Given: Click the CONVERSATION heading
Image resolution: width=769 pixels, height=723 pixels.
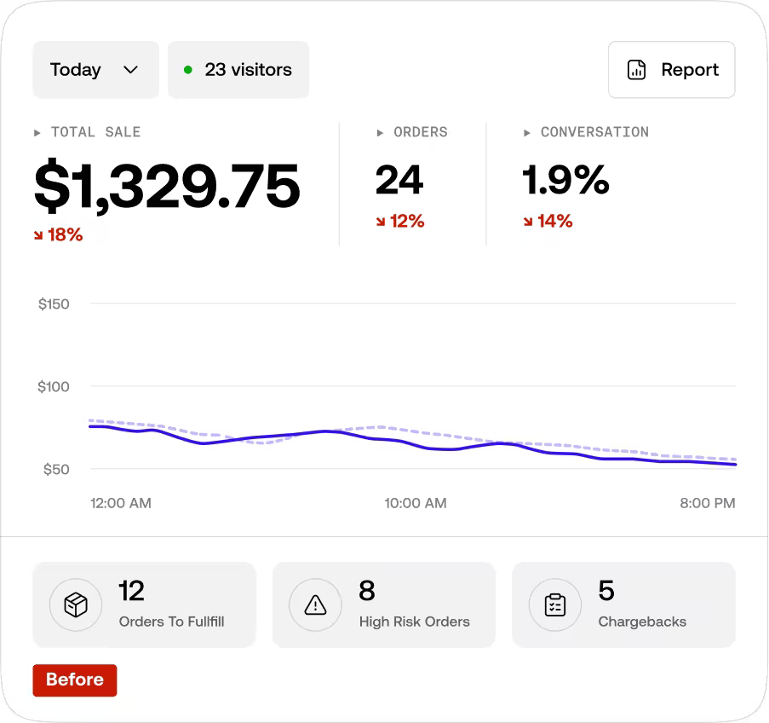Looking at the screenshot, I should click(595, 132).
